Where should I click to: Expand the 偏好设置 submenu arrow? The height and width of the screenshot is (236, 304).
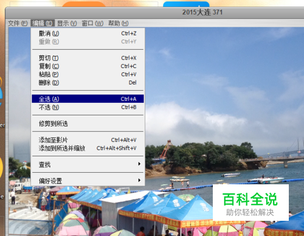click(x=139, y=180)
